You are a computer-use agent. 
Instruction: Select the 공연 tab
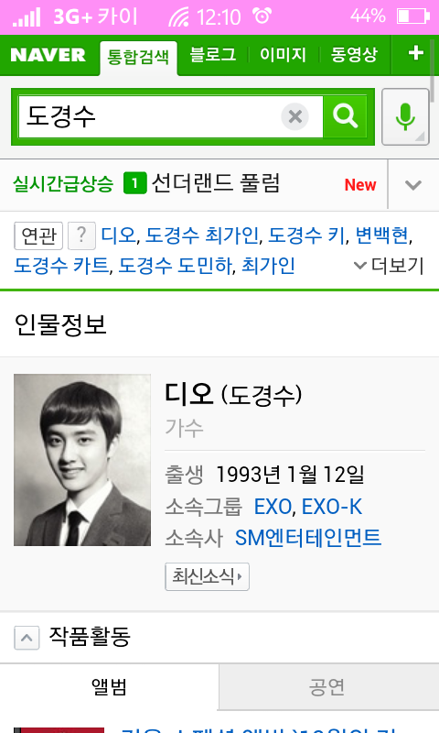click(328, 686)
